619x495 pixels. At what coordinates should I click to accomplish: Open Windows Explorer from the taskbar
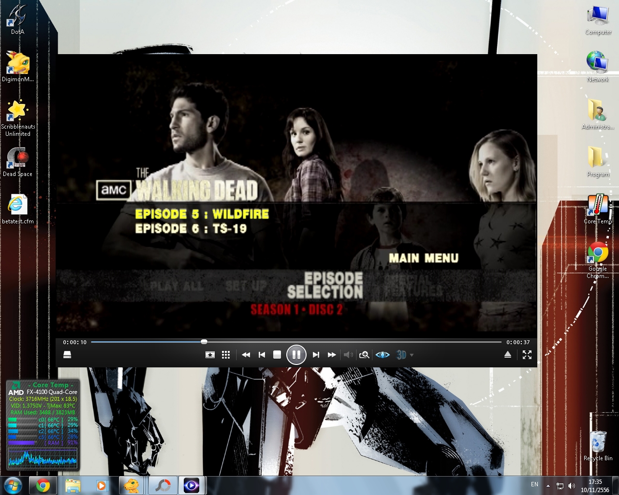pos(73,485)
